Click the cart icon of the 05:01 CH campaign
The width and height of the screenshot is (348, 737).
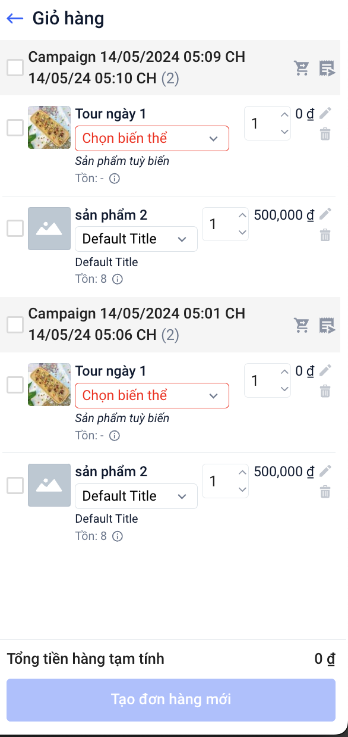(x=302, y=325)
